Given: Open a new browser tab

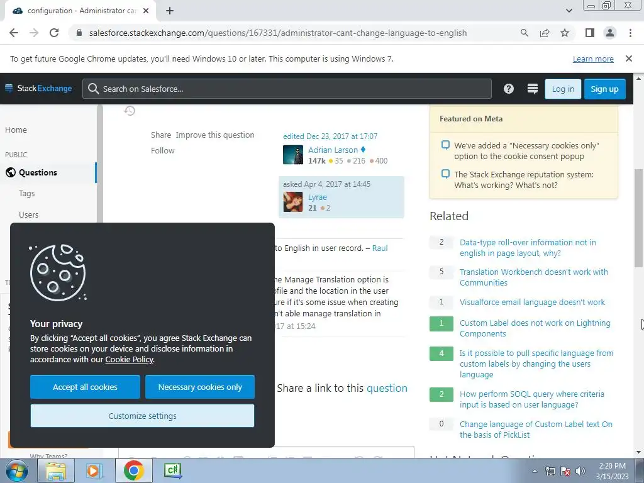Looking at the screenshot, I should pyautogui.click(x=170, y=11).
